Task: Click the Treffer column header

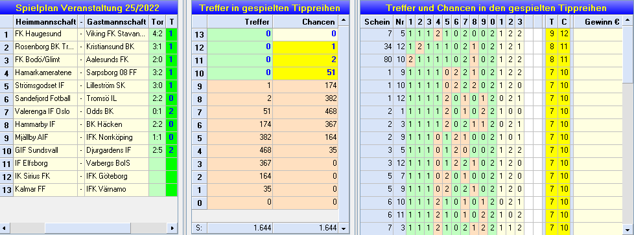Action: (x=240, y=22)
